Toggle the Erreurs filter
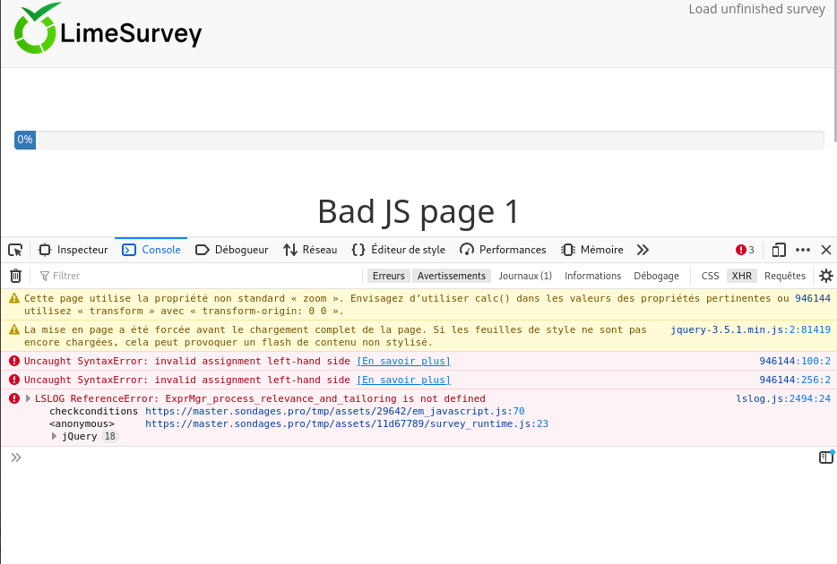The image size is (837, 564). click(x=388, y=276)
